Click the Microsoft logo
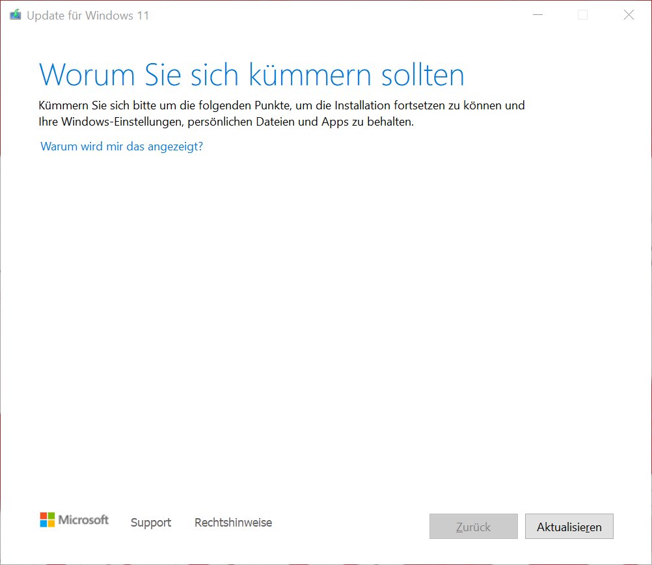Viewport: 652px width, 565px height. point(74,519)
